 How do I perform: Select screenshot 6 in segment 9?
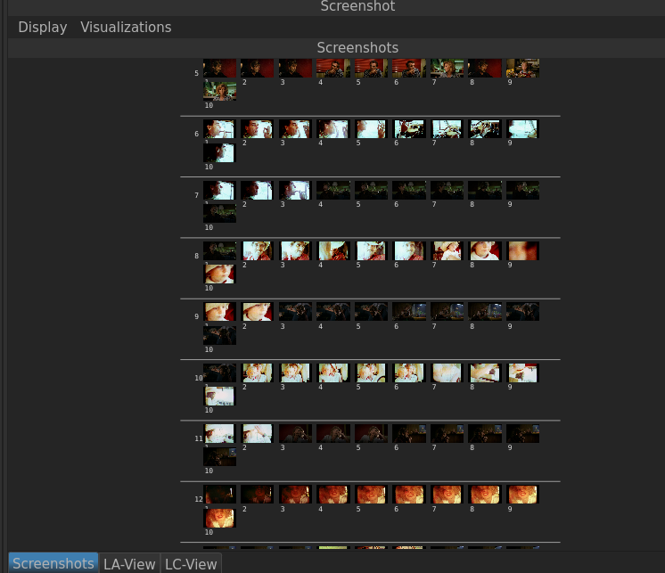[x=409, y=312]
